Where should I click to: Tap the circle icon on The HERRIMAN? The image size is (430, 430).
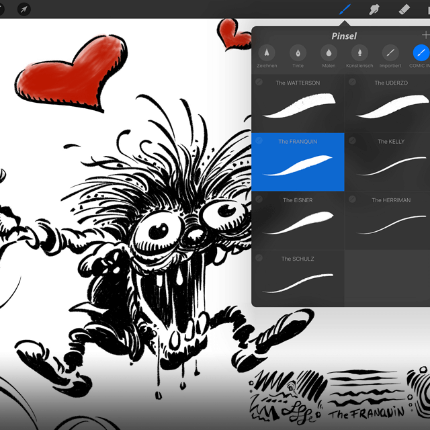352,199
